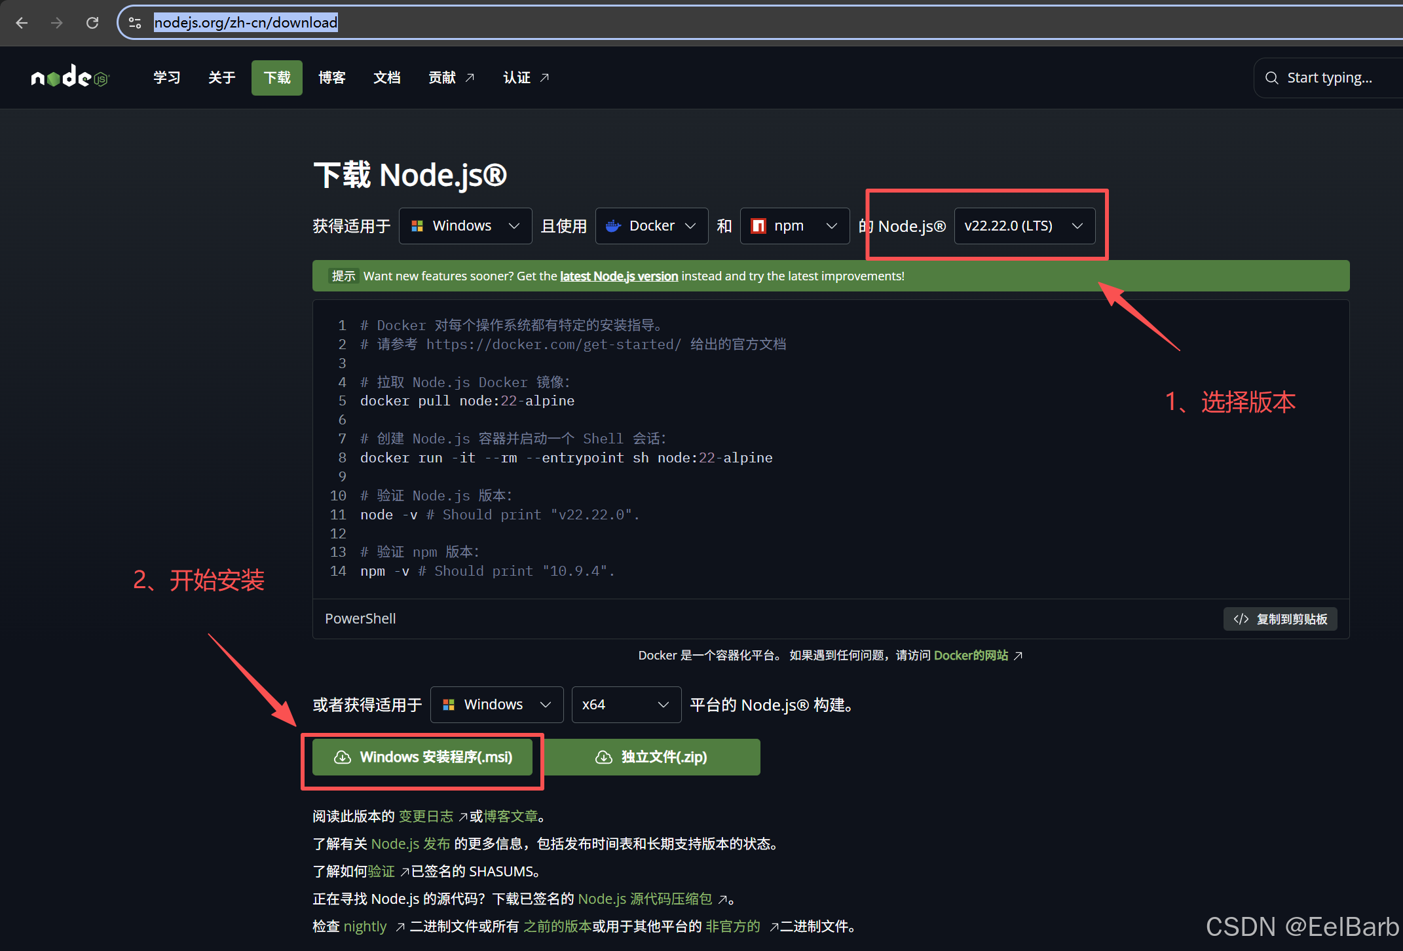Click the browser back arrow
1403x951 pixels.
pyautogui.click(x=22, y=23)
